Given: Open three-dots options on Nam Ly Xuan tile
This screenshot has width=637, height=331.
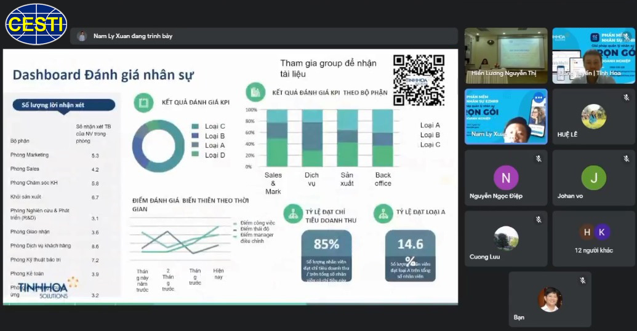Looking at the screenshot, I should [539, 98].
